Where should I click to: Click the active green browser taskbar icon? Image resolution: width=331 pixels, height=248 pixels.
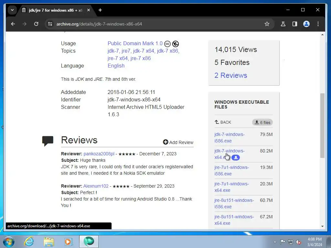click(89, 242)
